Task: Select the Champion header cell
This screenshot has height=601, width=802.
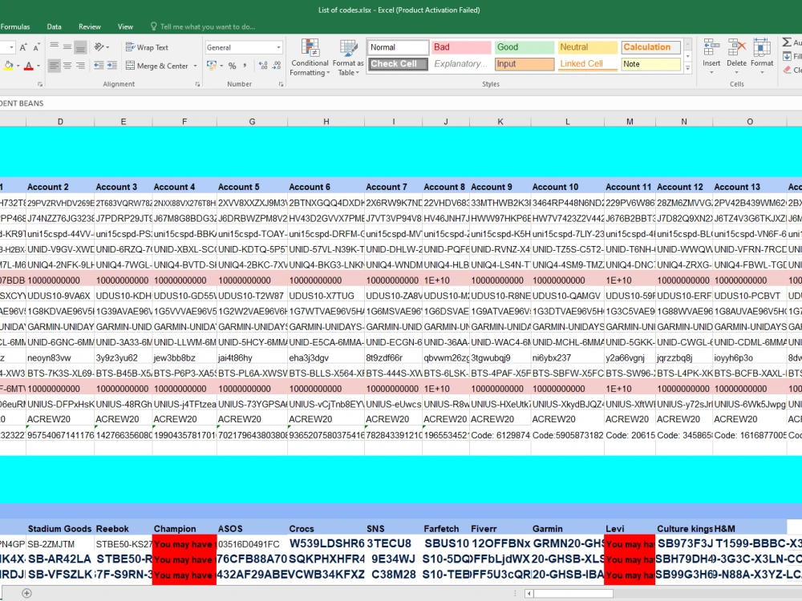Action: [x=184, y=528]
